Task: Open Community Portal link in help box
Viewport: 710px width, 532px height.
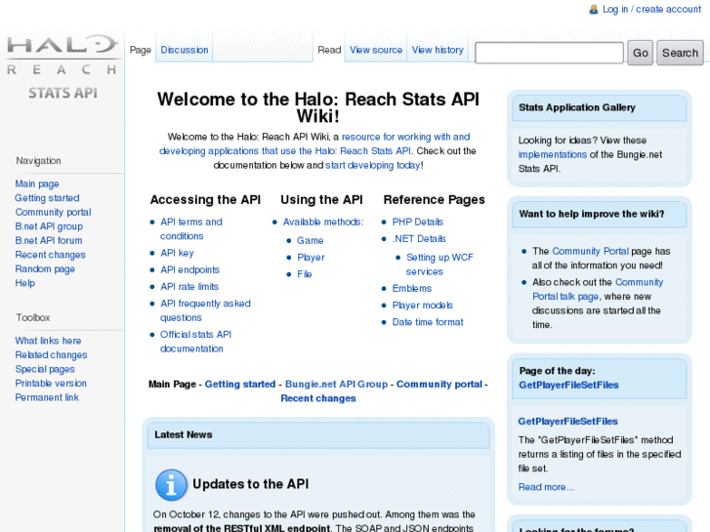Action: coord(590,251)
